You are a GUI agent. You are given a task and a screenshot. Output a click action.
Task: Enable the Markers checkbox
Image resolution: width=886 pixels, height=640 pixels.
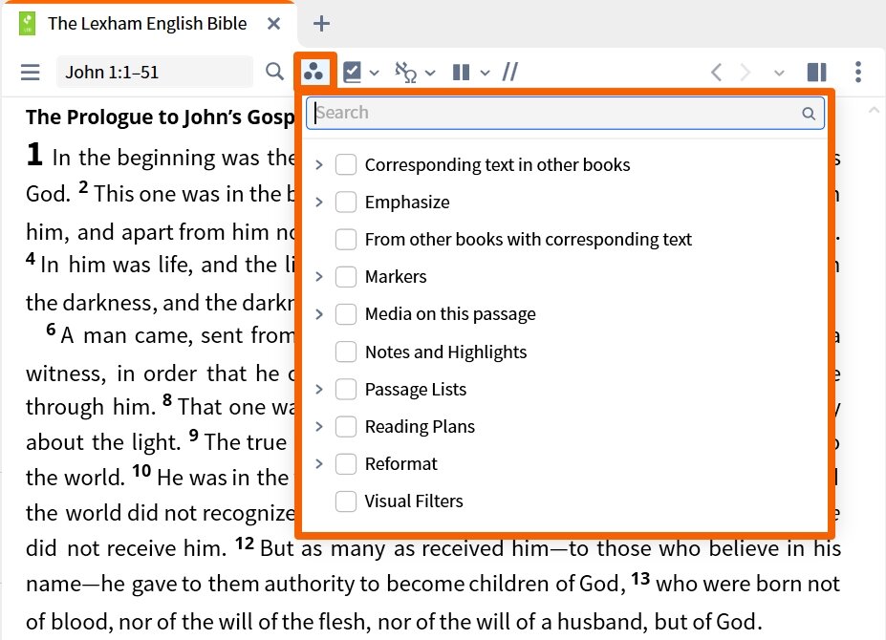[346, 277]
